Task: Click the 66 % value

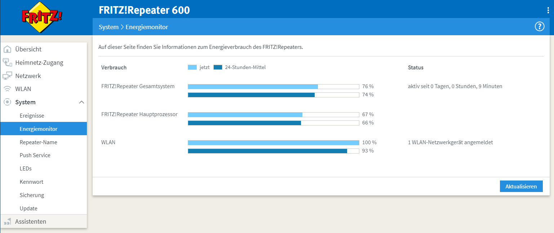Action: tap(368, 123)
